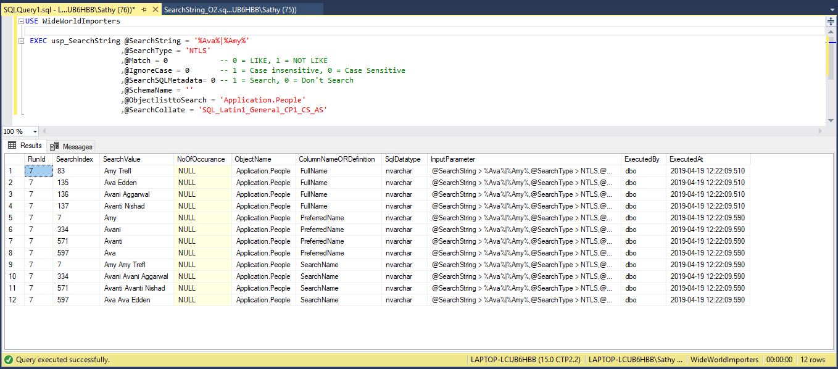The height and width of the screenshot is (369, 838).
Task: Click the 'Ava Ava Edden' cell
Action: click(x=136, y=300)
